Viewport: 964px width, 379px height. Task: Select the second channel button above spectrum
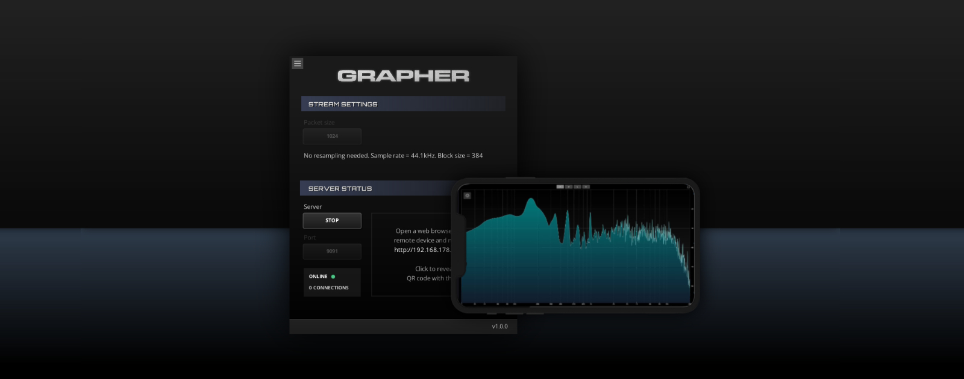pos(569,187)
